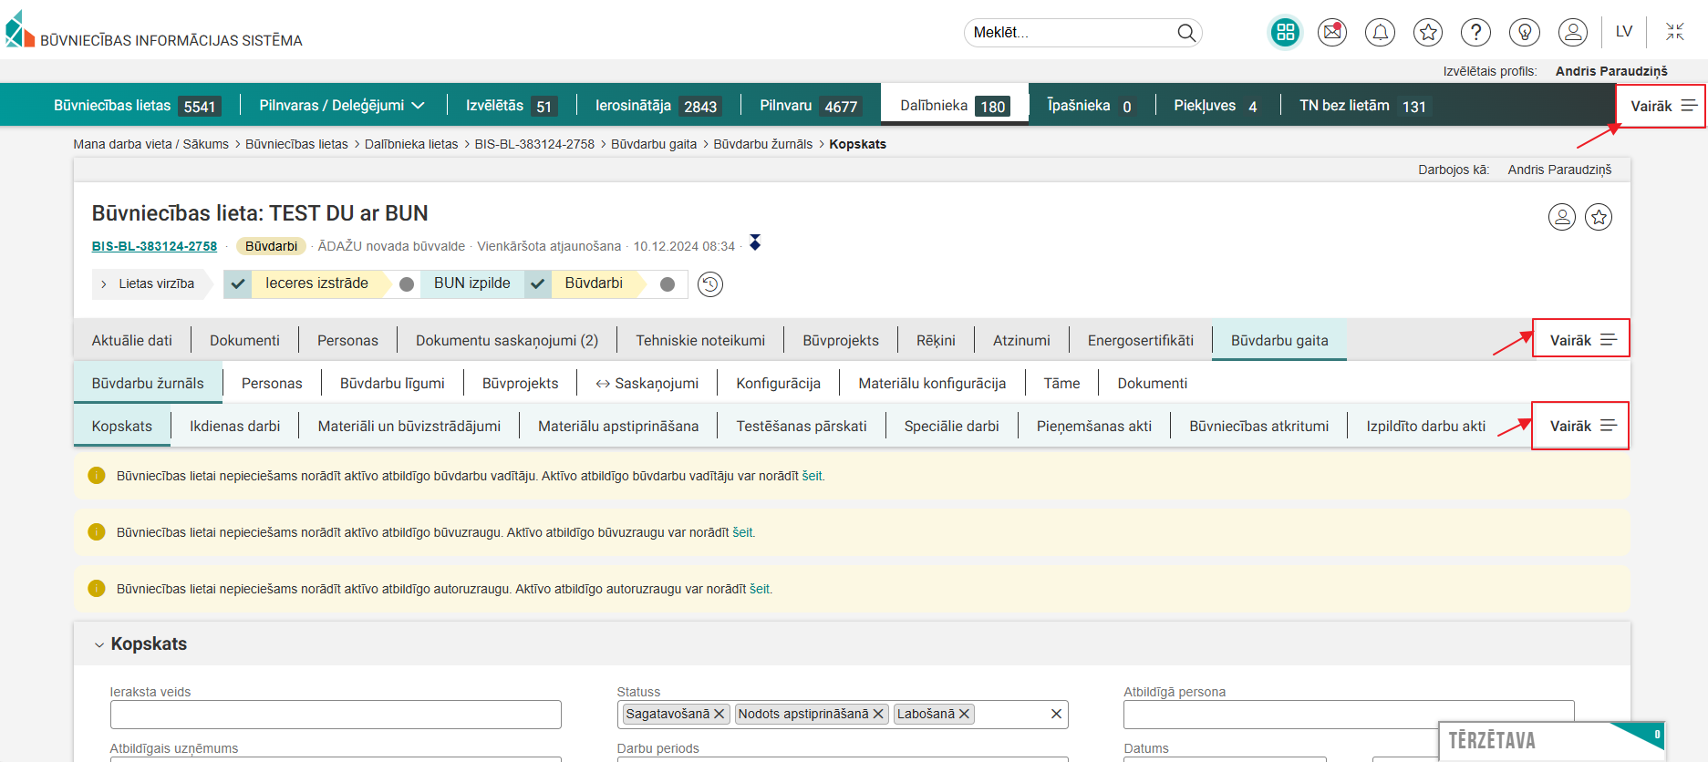Expand the Lietas virzība section
This screenshot has width=1708, height=762.
(x=148, y=283)
